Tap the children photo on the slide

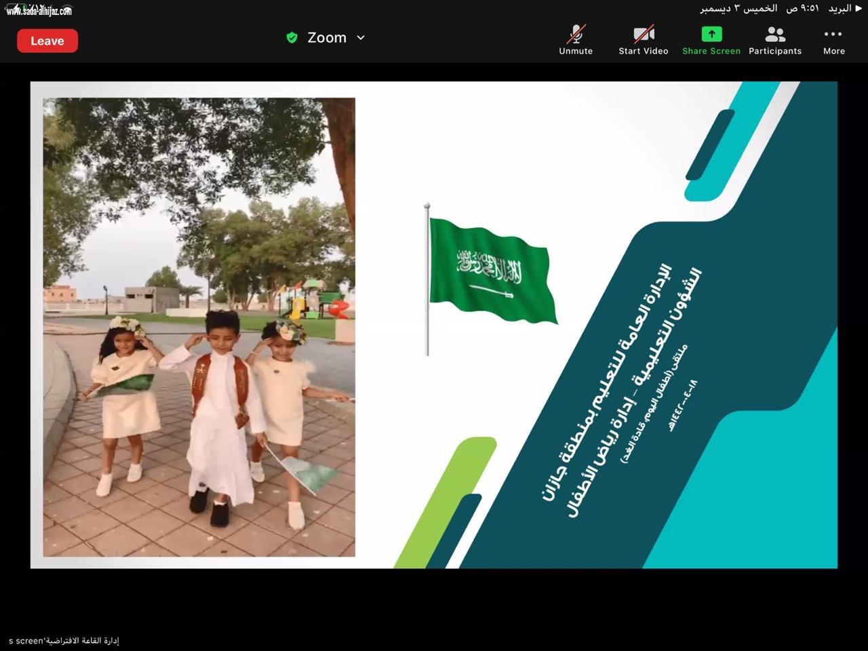point(199,327)
